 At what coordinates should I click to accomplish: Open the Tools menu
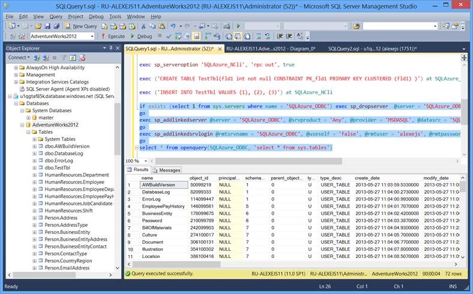tap(115, 17)
